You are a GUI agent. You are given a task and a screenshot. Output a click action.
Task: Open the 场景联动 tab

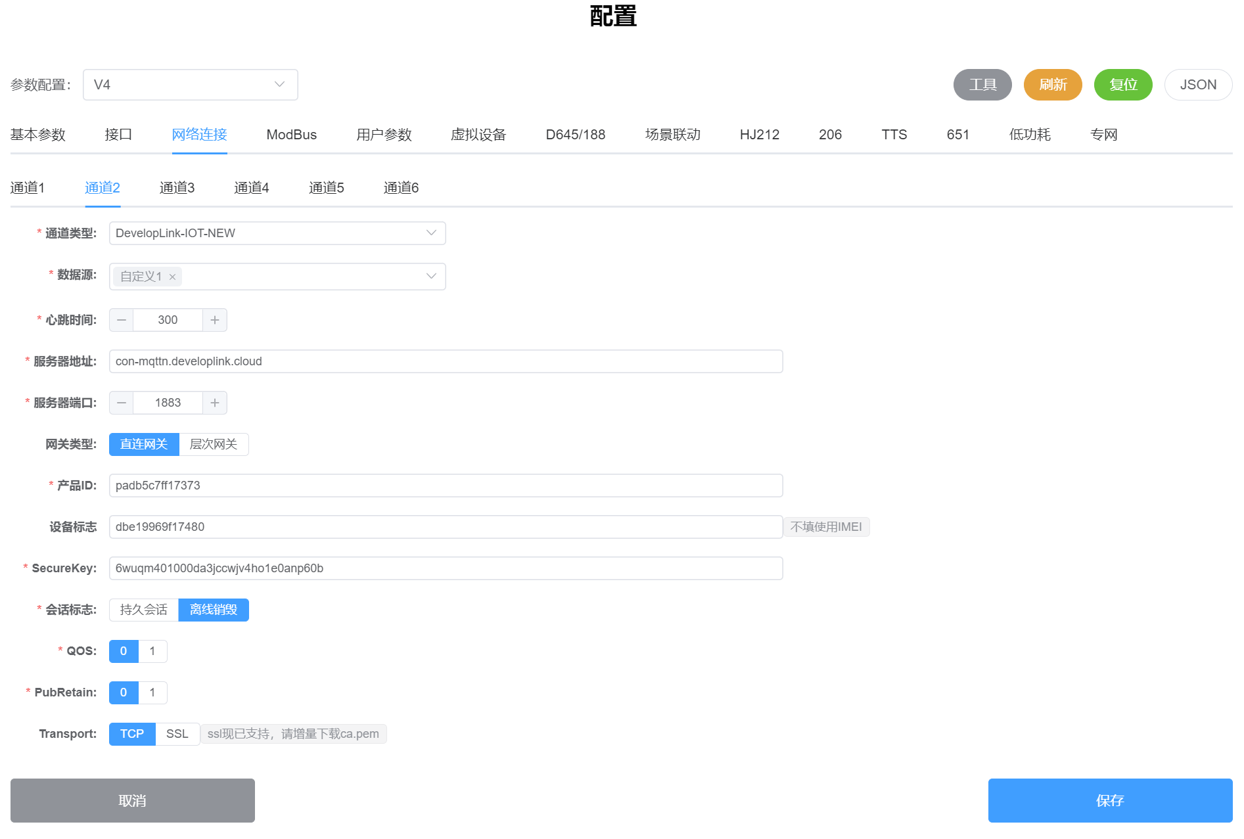coord(673,135)
